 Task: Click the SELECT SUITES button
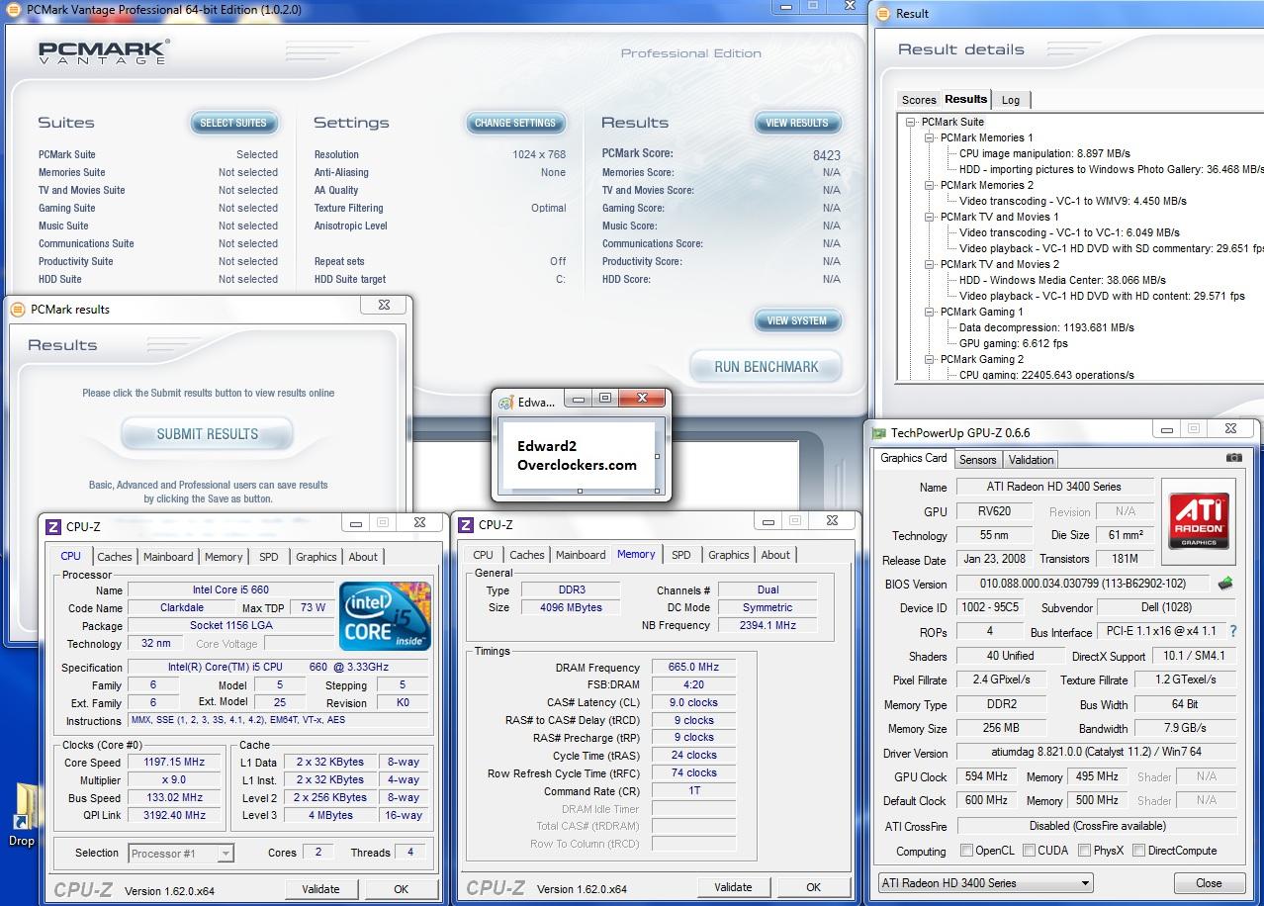click(x=233, y=123)
